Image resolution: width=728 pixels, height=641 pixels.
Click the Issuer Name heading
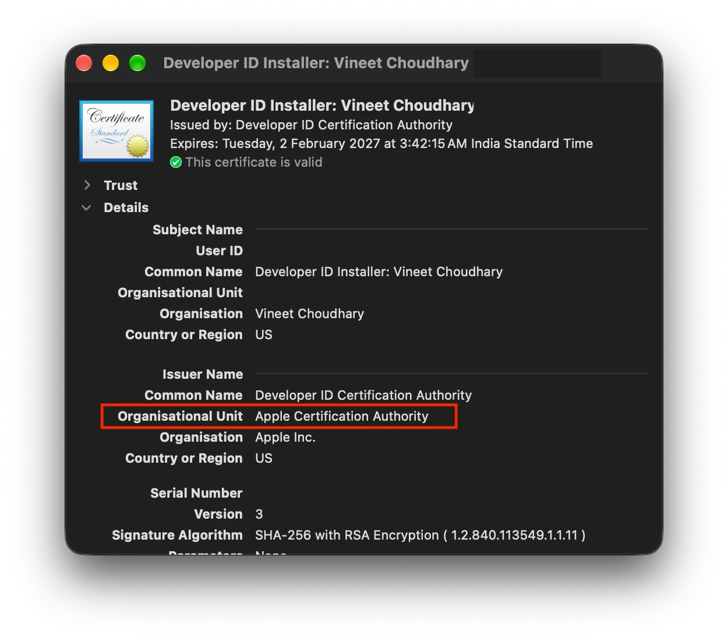tap(203, 374)
